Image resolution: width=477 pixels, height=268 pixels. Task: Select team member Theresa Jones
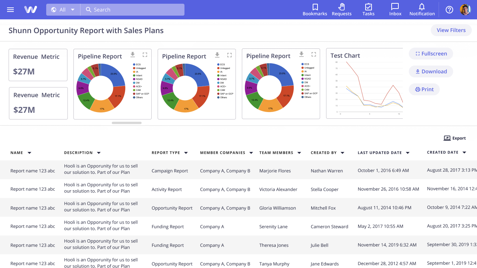(274, 245)
